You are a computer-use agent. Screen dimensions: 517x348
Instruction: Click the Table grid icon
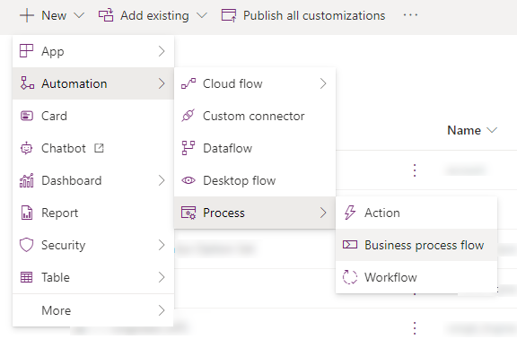(26, 277)
